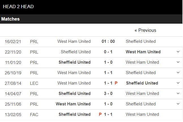Click the « Previous matches link
Image resolution: width=183 pixels, height=122 pixels.
click(x=145, y=30)
